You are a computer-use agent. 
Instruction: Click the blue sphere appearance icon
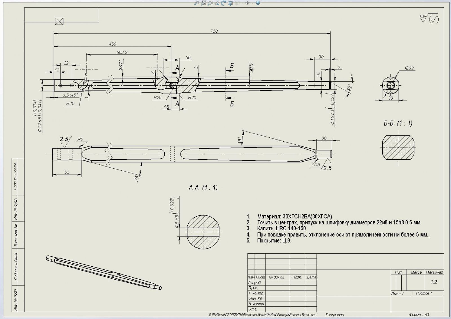click(258, 3)
